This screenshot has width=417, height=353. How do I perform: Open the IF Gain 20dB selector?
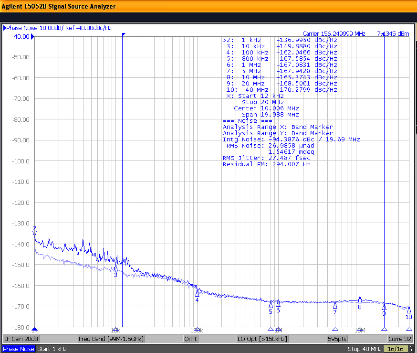pos(21,339)
